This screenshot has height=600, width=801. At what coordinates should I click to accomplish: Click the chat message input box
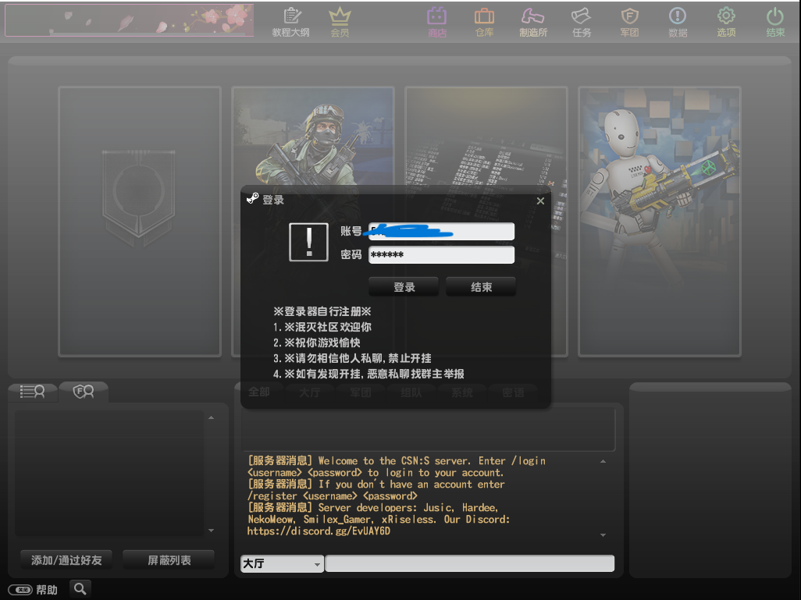469,564
